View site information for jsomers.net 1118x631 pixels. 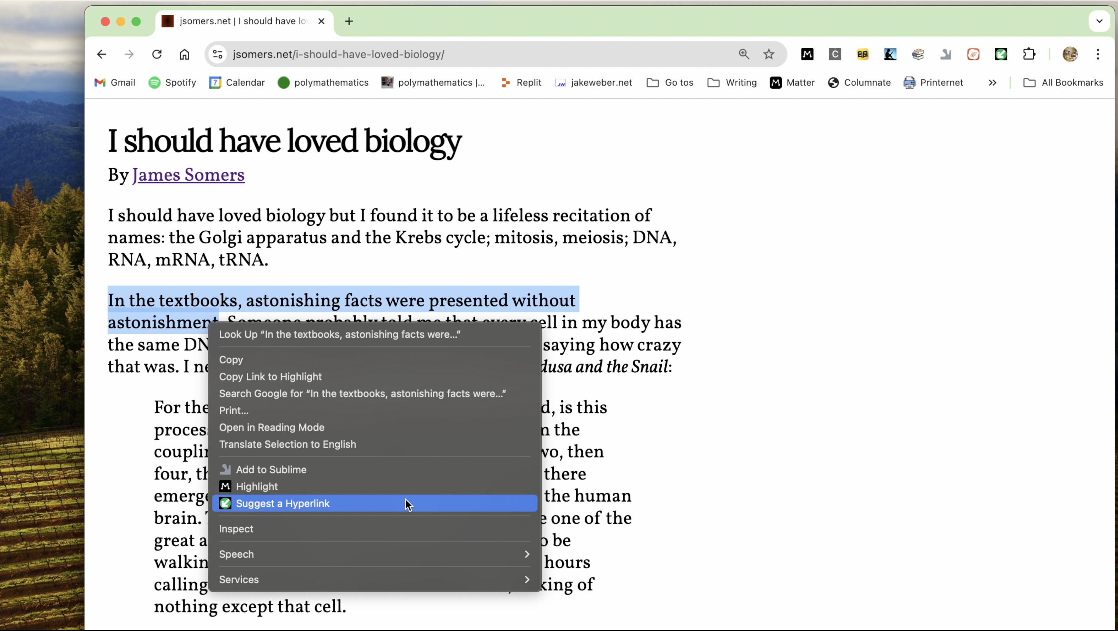click(x=217, y=54)
